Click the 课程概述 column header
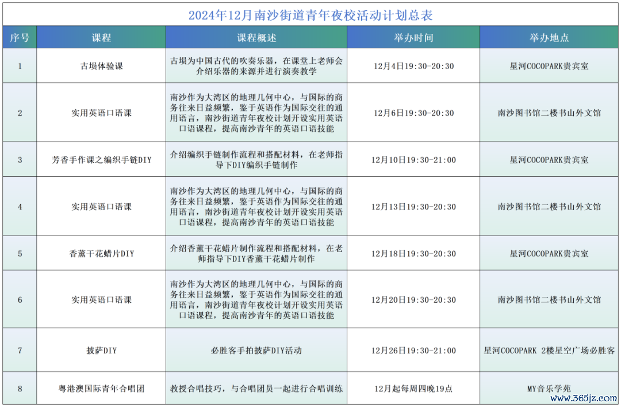Screen dimensions: 621x407 click(256, 37)
